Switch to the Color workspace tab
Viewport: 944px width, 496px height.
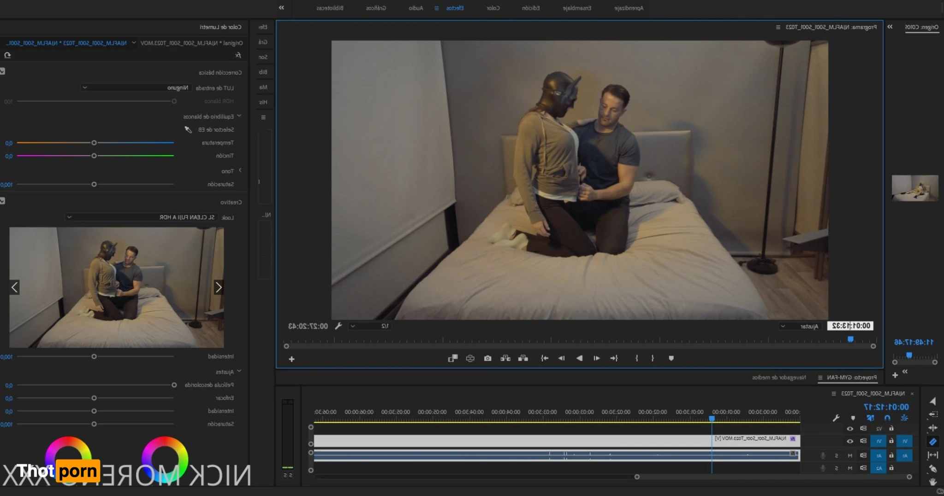[x=493, y=8]
